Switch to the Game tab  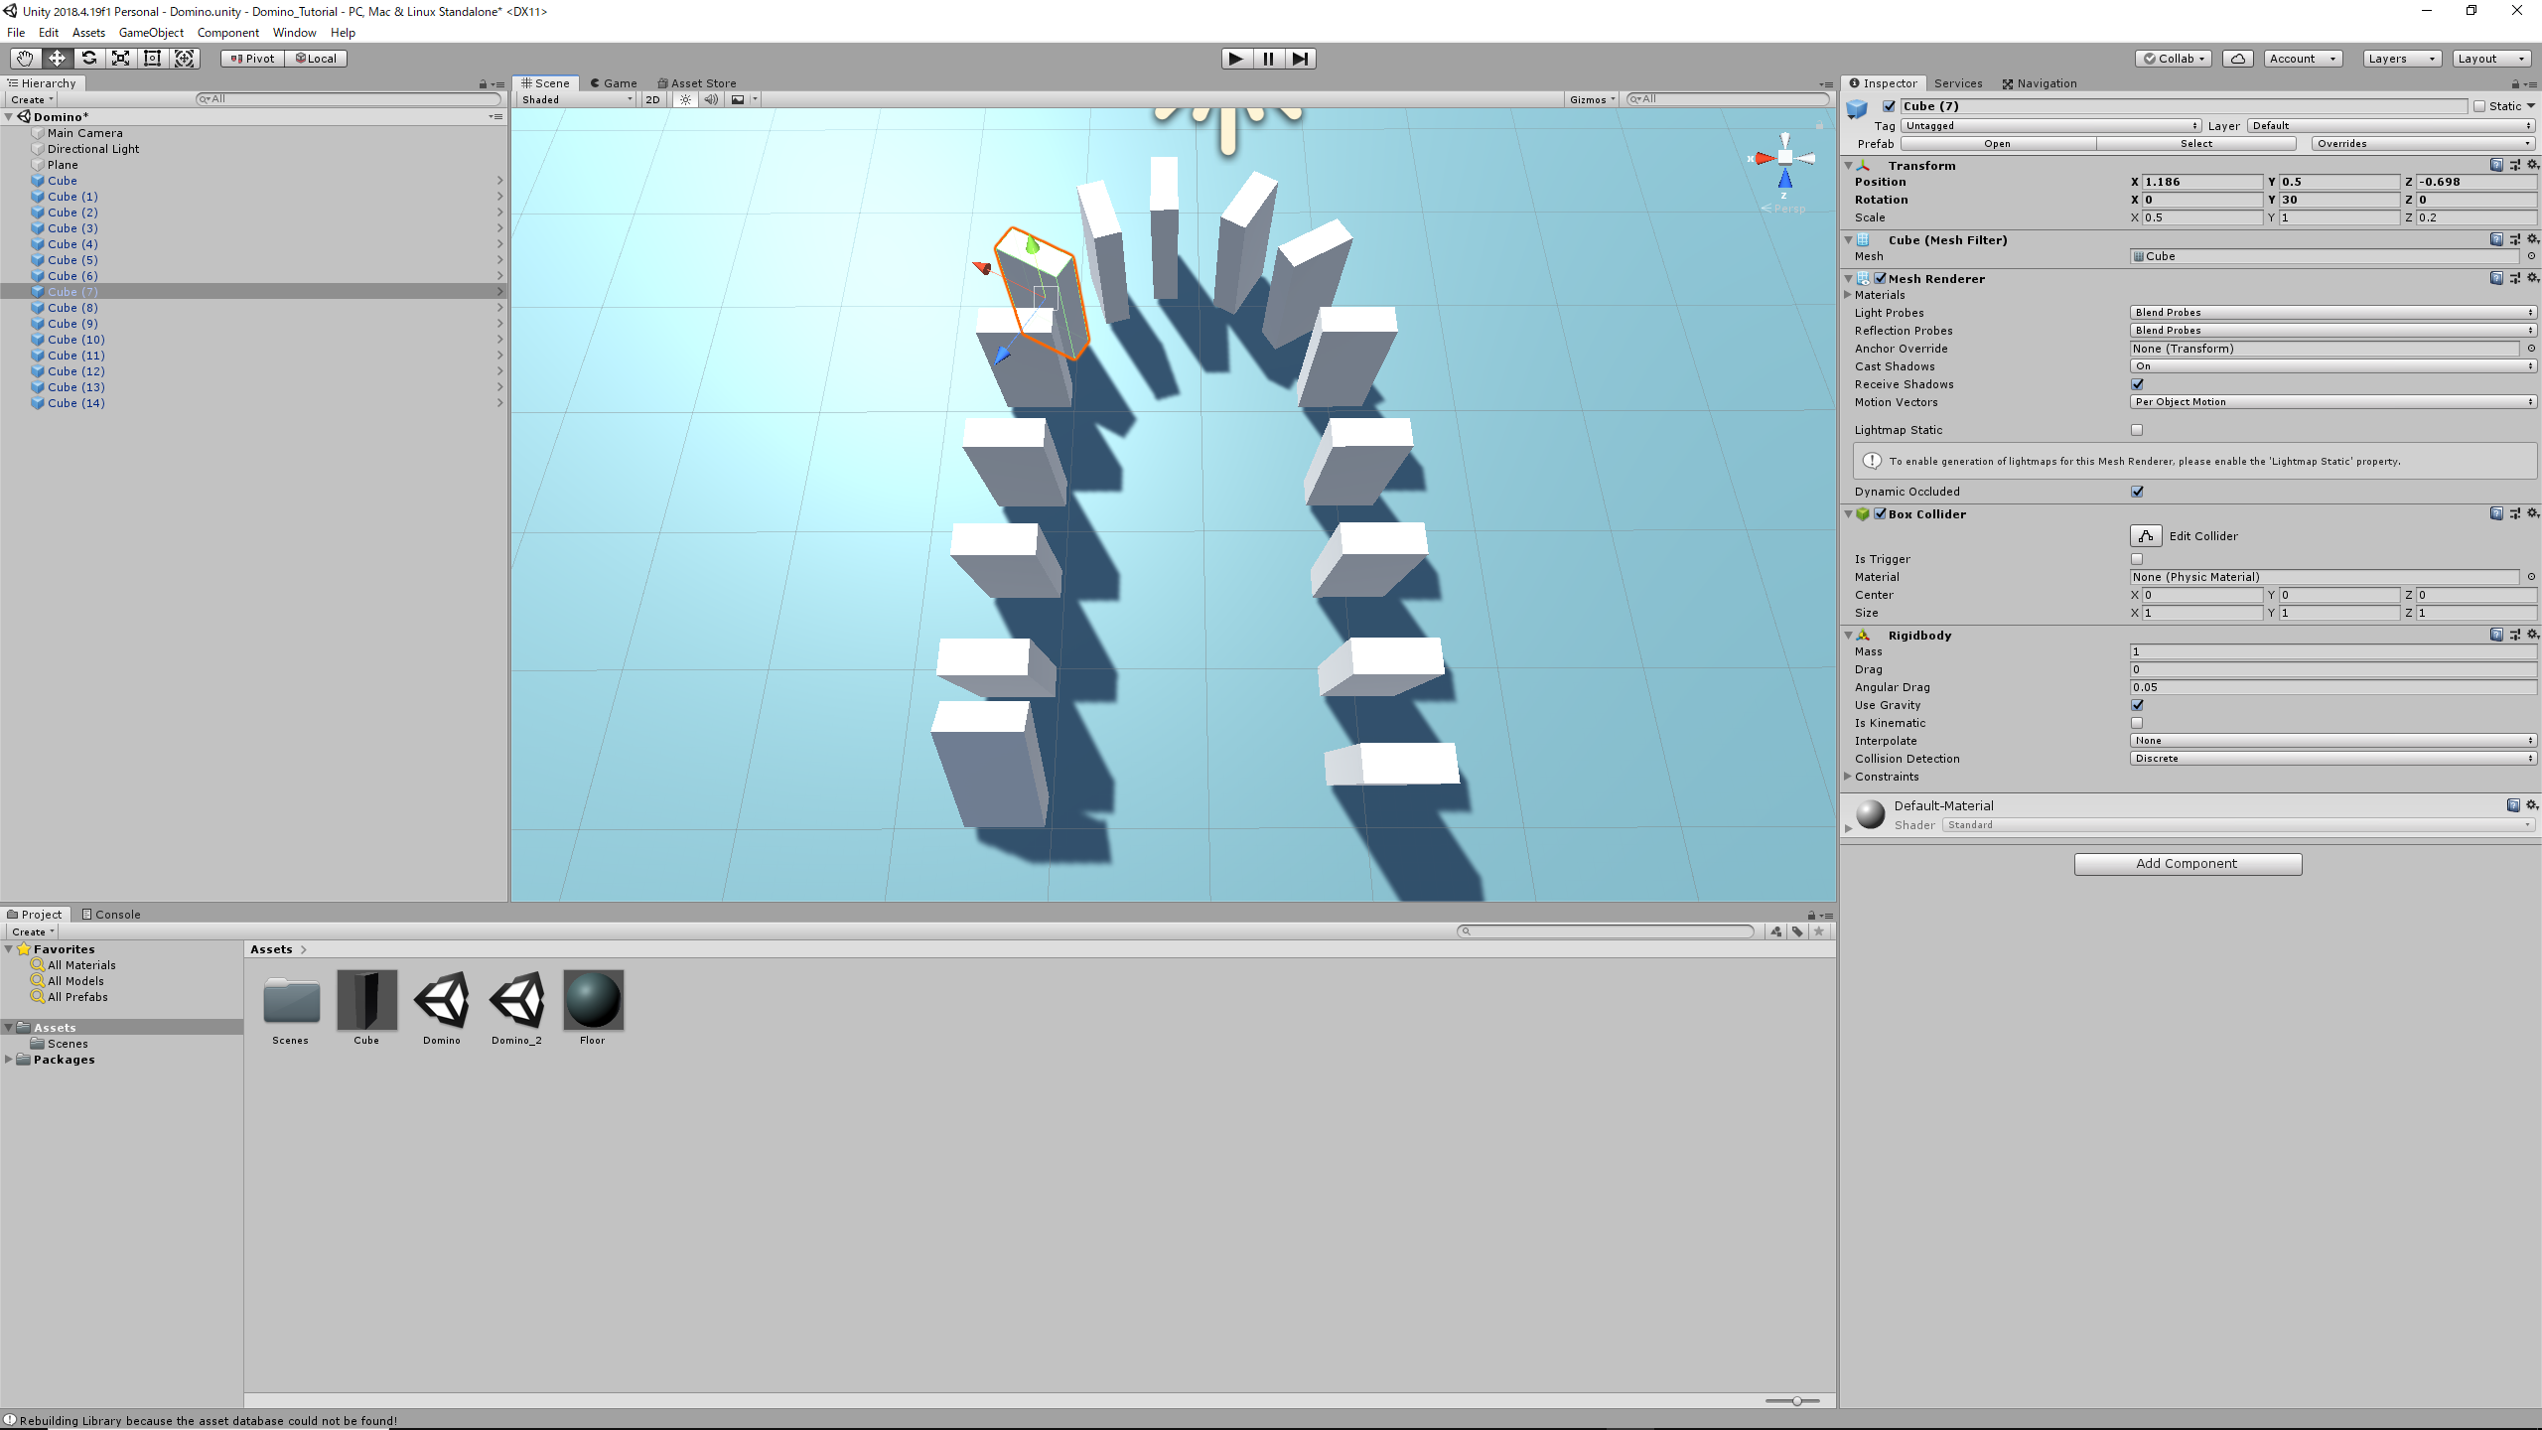click(614, 83)
